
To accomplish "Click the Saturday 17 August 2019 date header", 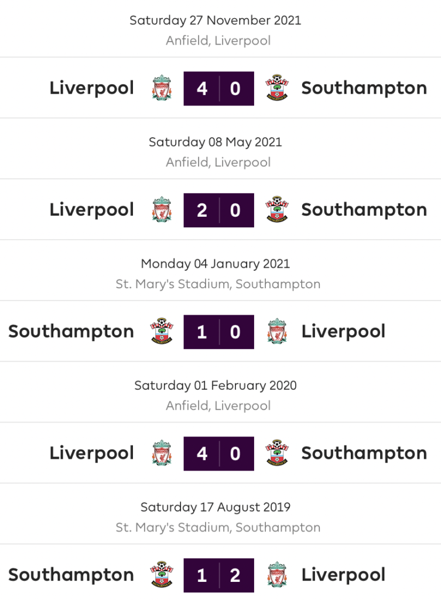I will (x=216, y=507).
